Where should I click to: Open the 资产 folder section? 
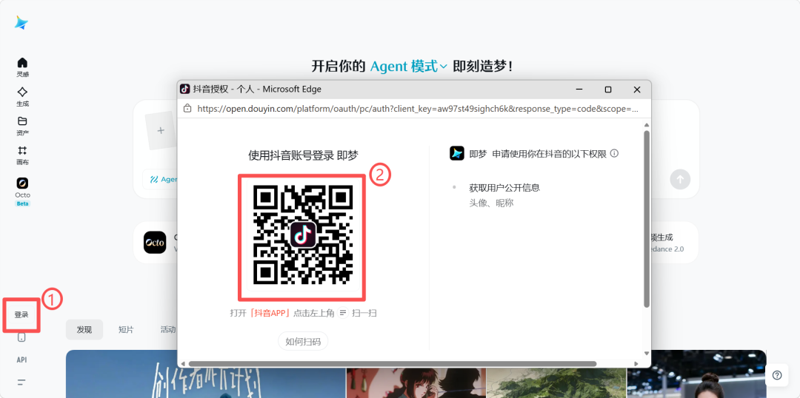pos(22,126)
